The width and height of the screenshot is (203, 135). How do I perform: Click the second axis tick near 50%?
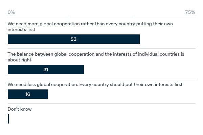click(133, 17)
